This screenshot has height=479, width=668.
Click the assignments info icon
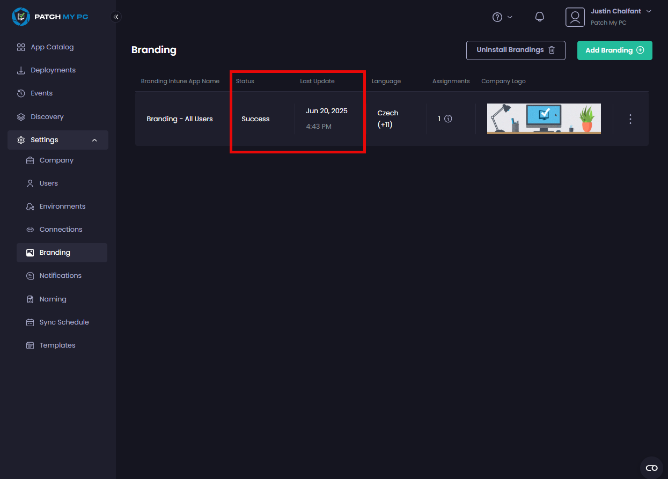coord(448,119)
